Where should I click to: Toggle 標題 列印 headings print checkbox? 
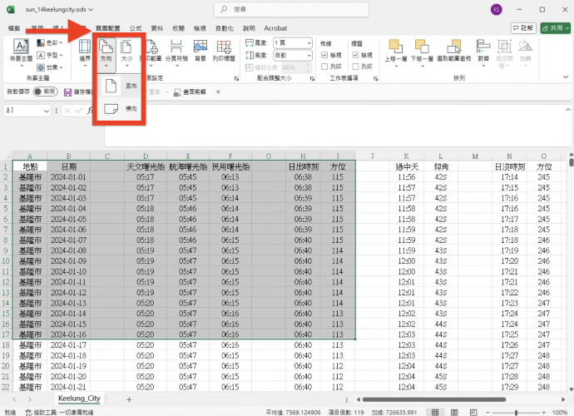(355, 67)
